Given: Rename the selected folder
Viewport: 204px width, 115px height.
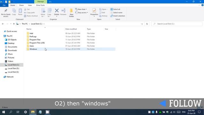Looking at the screenshot, I should [63, 12].
